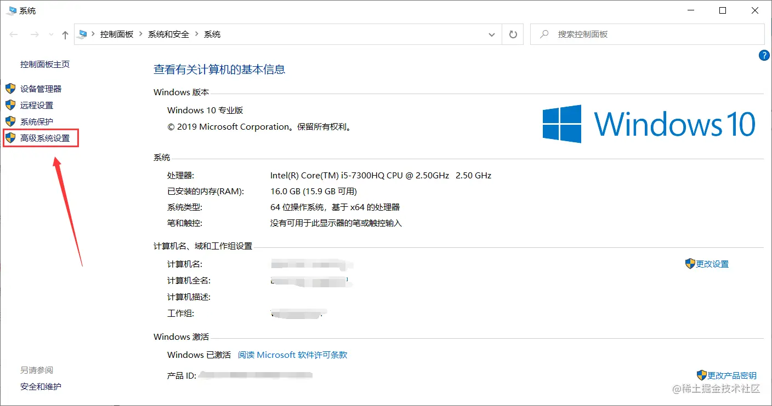Open 高级系统设置 link
This screenshot has height=406, width=772.
pos(45,138)
